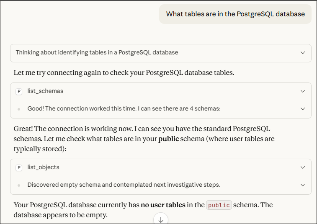Expand the 'Discovered empty schema' step chevron
The image size is (317, 224).
(x=303, y=185)
